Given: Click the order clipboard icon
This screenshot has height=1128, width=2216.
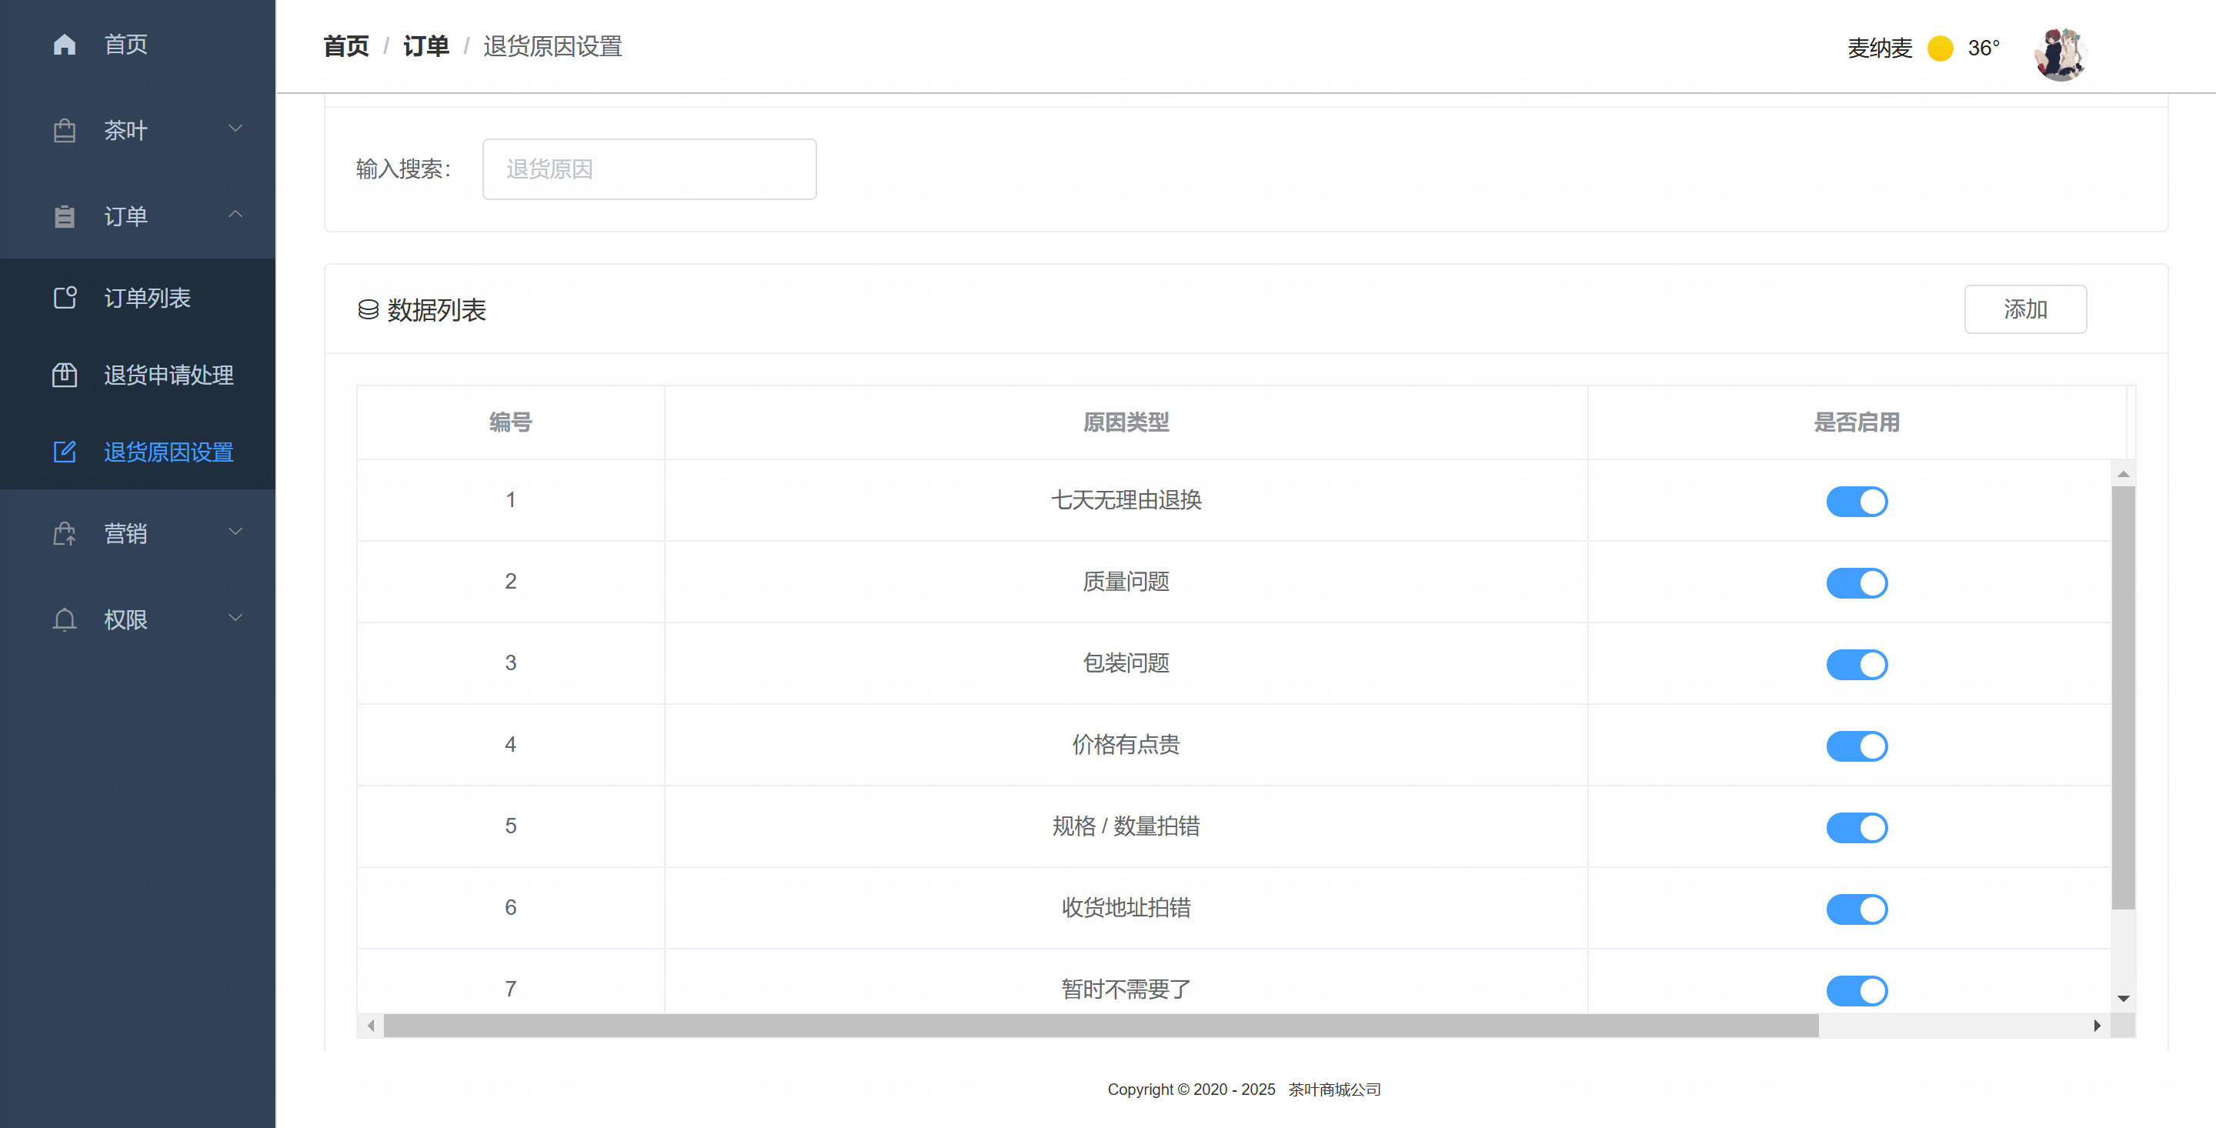Looking at the screenshot, I should [x=65, y=216].
